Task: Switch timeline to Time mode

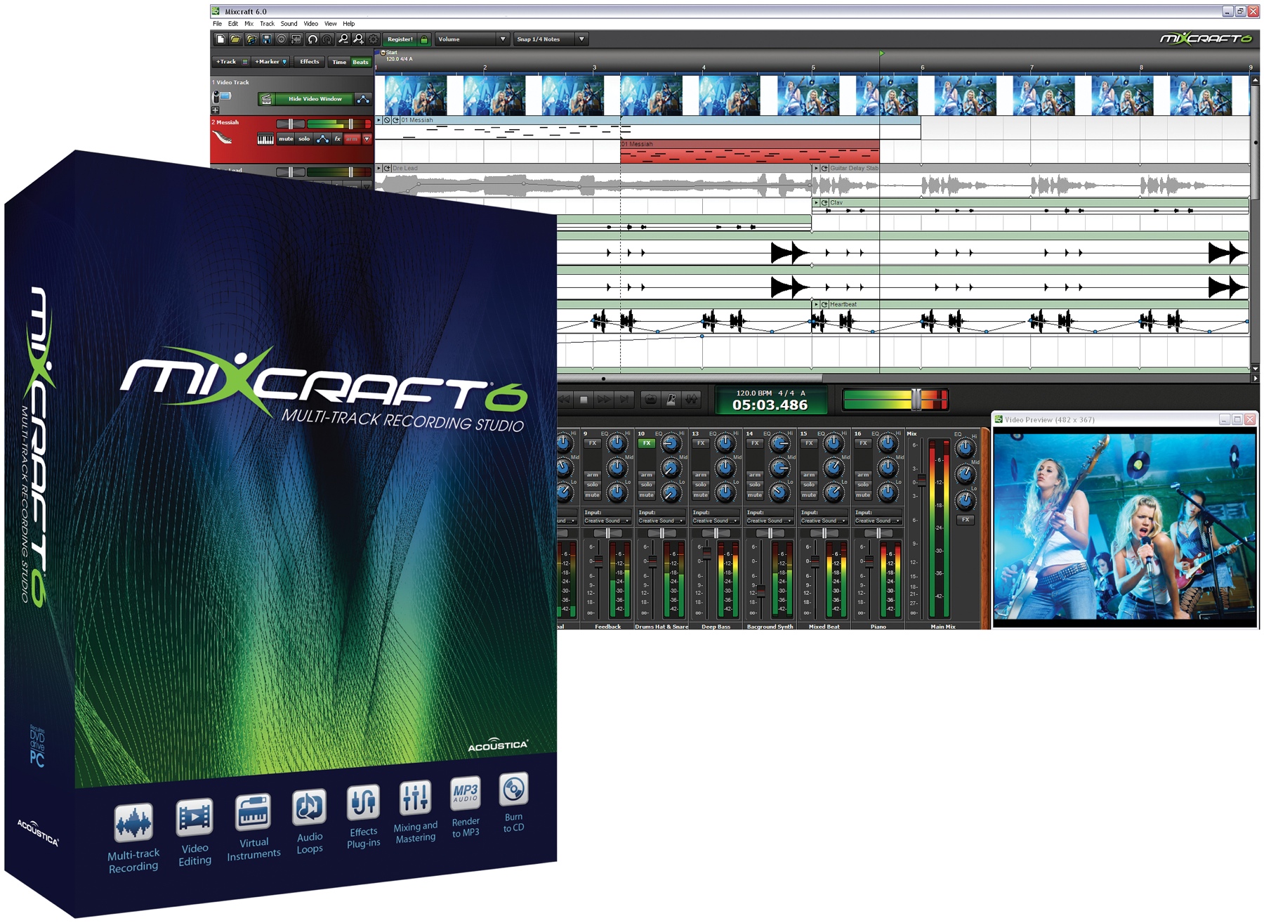Action: tap(339, 62)
